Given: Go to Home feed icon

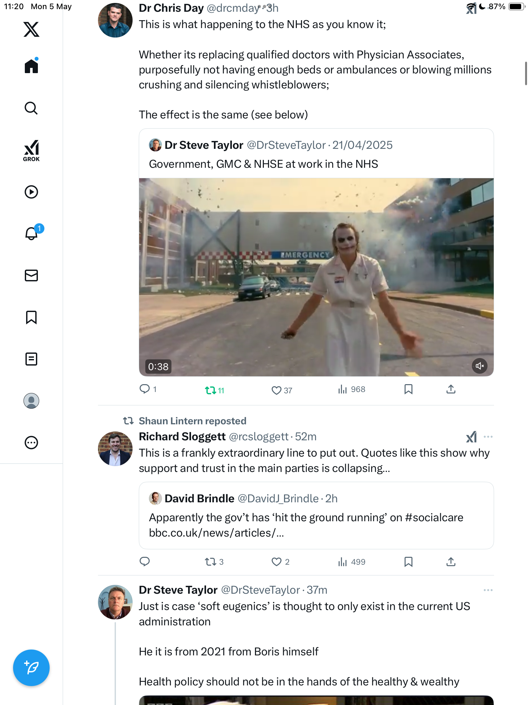Looking at the screenshot, I should coord(31,66).
